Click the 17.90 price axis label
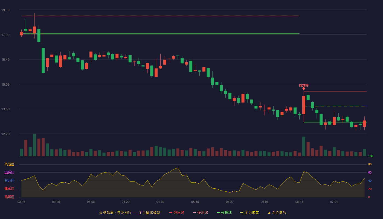 (5, 35)
